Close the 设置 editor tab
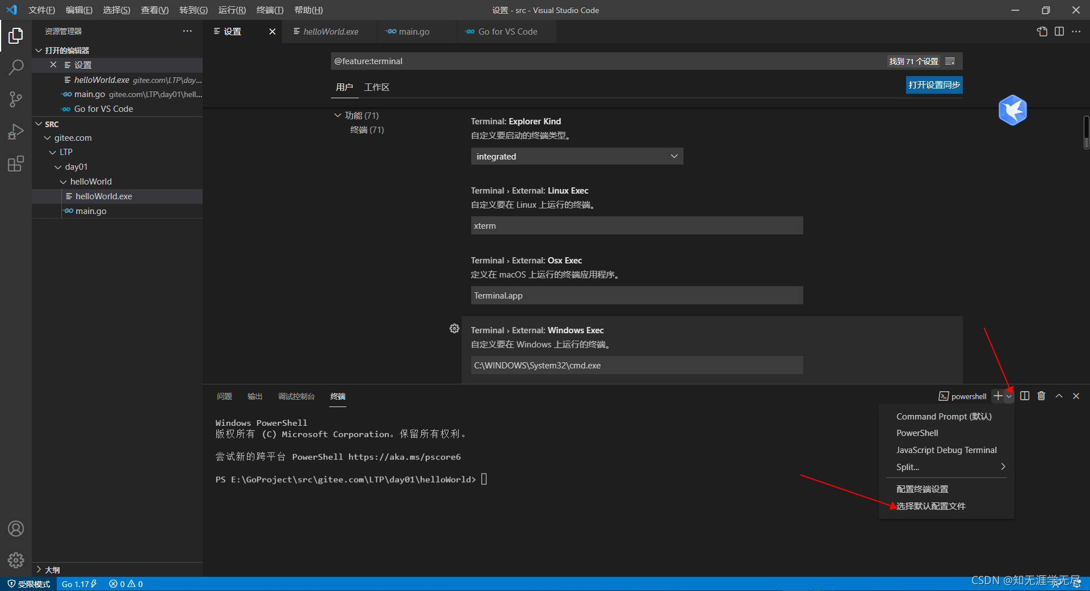Screen dimensions: 1090x591 pyautogui.click(x=272, y=32)
